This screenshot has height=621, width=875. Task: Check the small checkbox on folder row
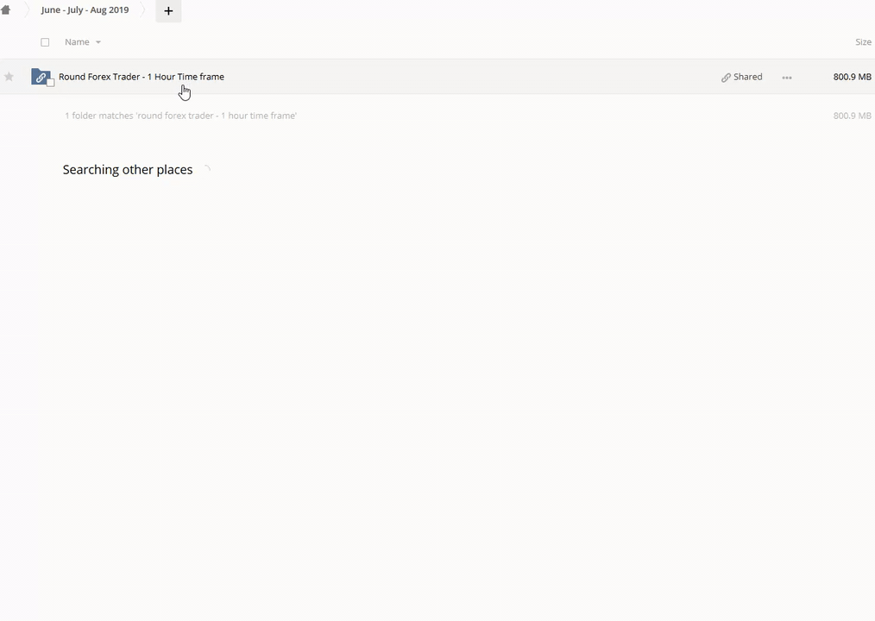(x=50, y=83)
